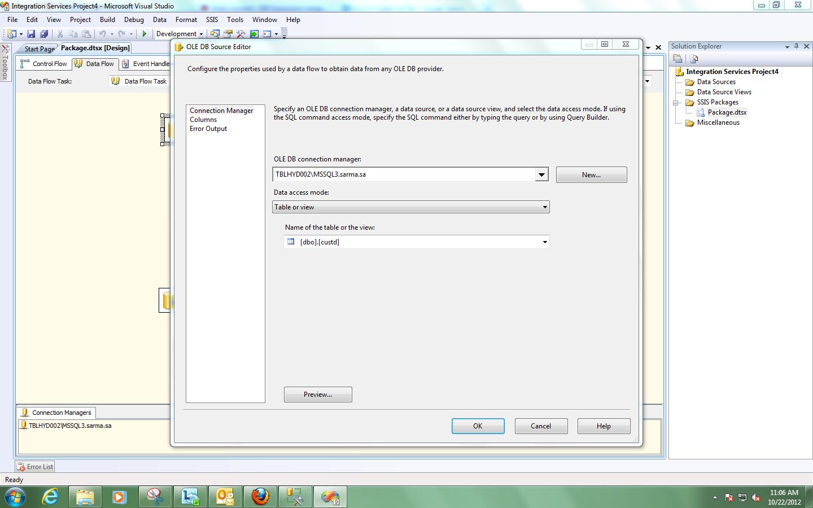Screen dimensions: 813x508
Task: Open the Undo history dropdown arrow
Action: (x=112, y=34)
